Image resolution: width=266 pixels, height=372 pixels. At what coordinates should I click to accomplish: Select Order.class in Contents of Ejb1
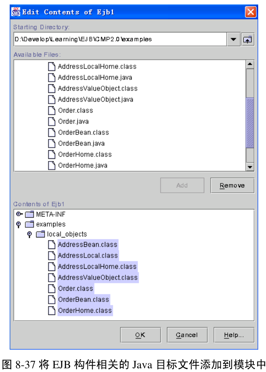[76, 289]
